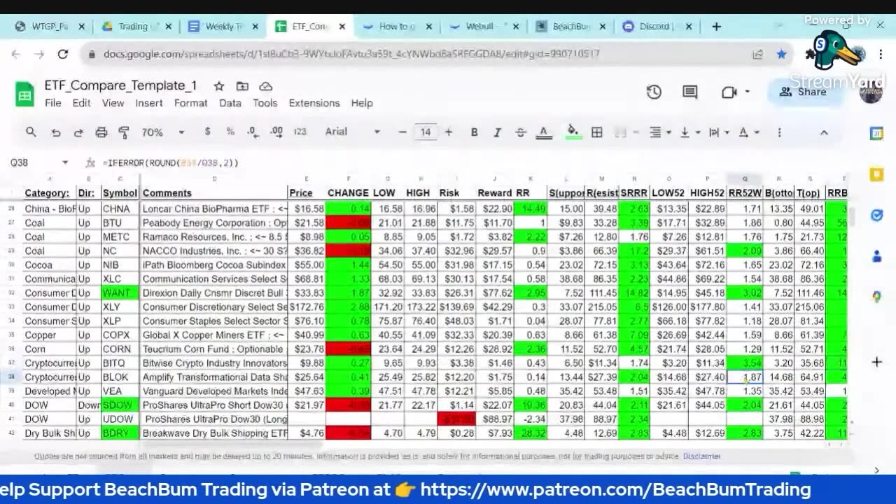Image resolution: width=896 pixels, height=504 pixels.
Task: Select the BDRY symbol cell
Action: tap(120, 433)
